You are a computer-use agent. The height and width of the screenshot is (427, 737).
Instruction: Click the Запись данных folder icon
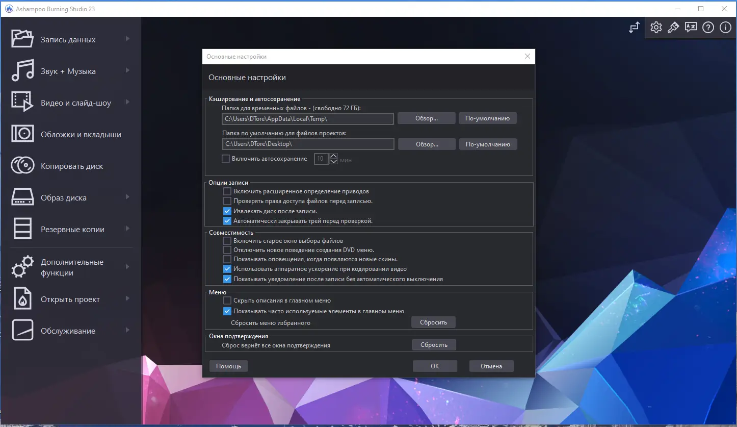pos(22,39)
